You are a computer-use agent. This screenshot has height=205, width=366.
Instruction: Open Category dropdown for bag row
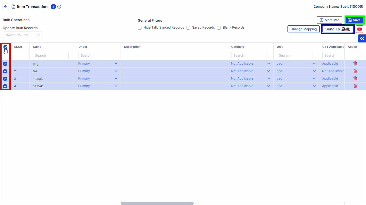(251, 64)
